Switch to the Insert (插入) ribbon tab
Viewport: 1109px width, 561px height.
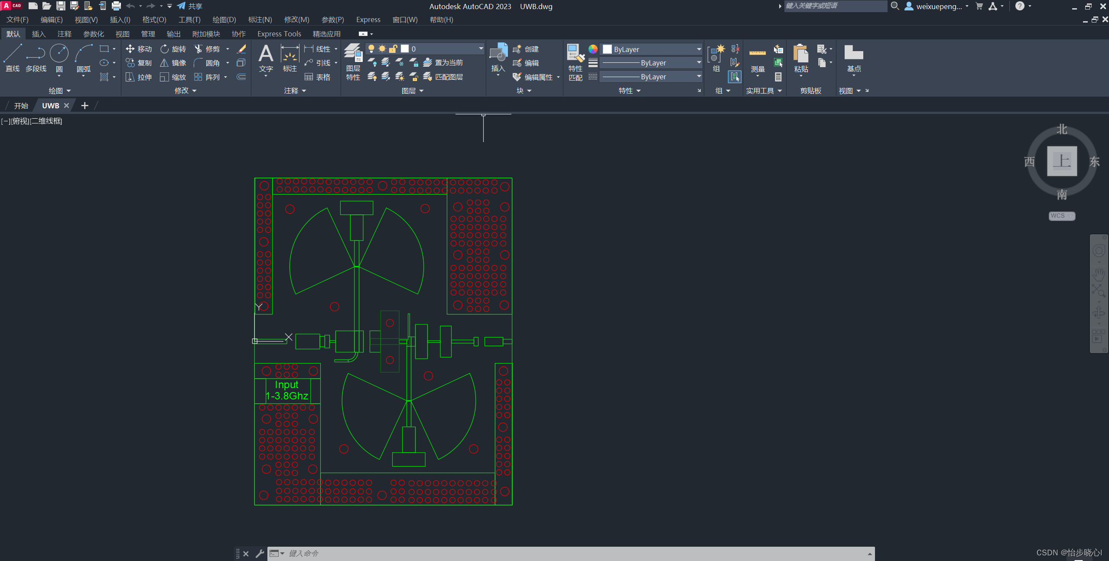coord(39,34)
